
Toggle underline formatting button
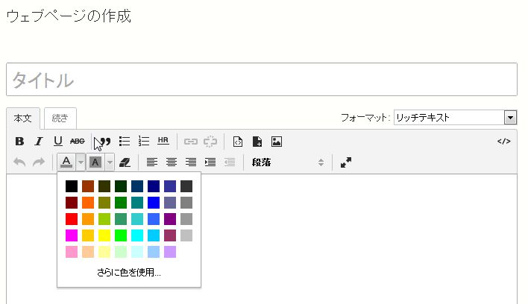(x=58, y=142)
